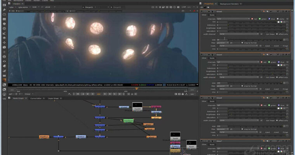Click the lock icon on the timeline bar
The width and height of the screenshot is (295, 155).
pyautogui.click(x=182, y=94)
